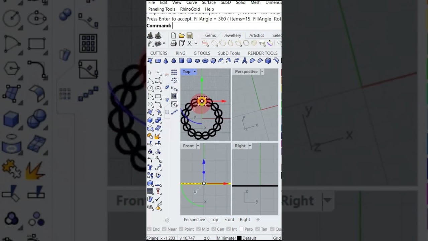Select the rectangle tool icon

pos(158,96)
